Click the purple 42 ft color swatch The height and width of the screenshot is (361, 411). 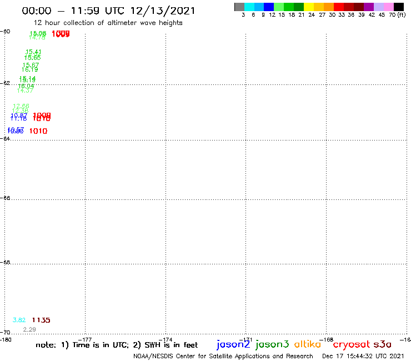pos(369,7)
